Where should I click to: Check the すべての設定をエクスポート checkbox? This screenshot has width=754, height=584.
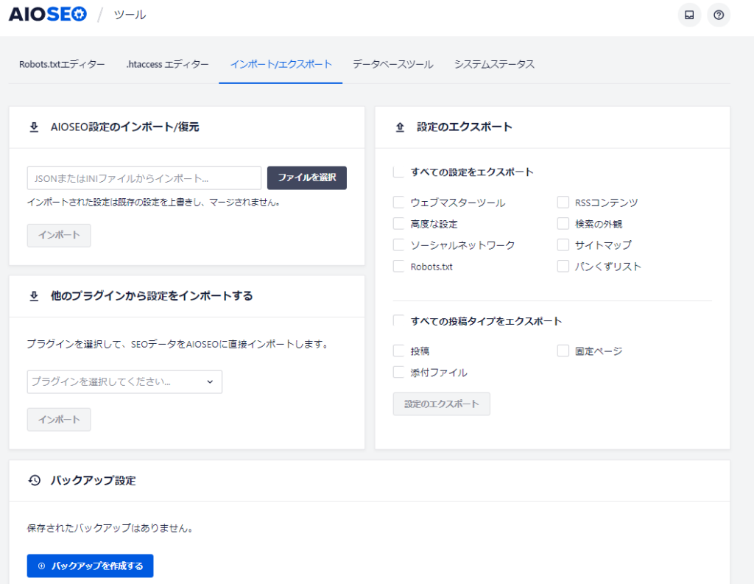398,172
